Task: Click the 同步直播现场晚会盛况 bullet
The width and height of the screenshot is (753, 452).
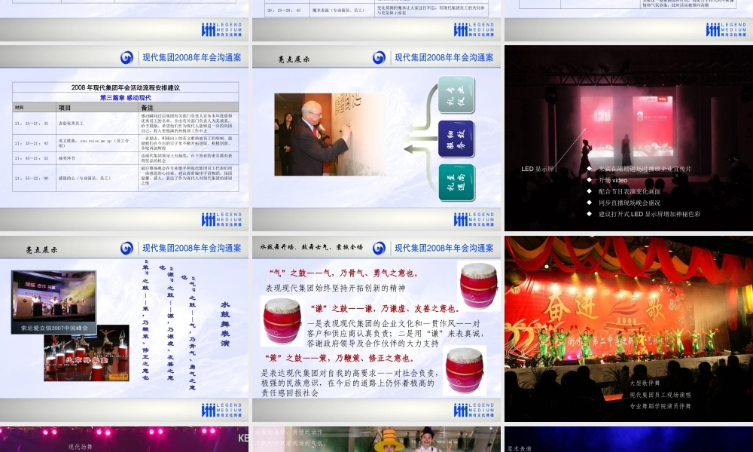Action: pyautogui.click(x=629, y=203)
